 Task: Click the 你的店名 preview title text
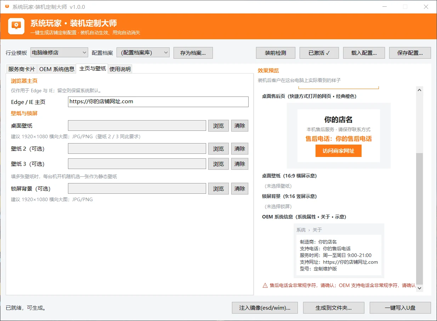(x=339, y=119)
